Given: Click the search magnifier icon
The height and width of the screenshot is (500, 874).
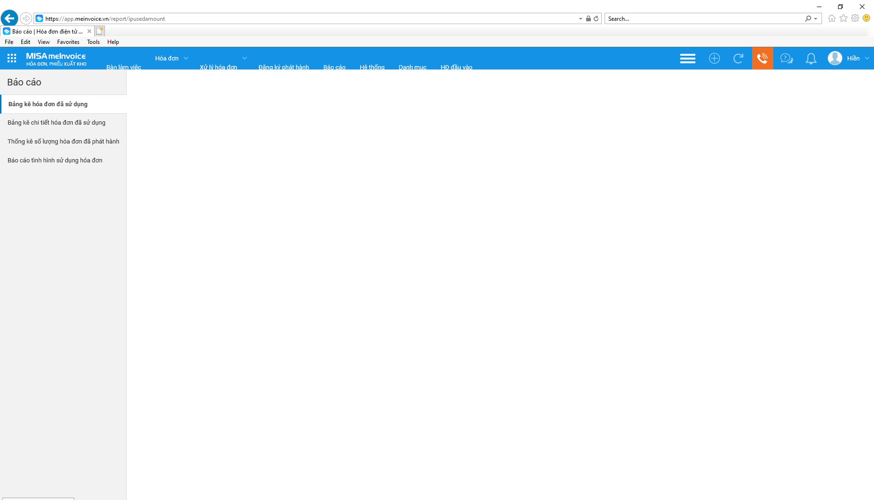Looking at the screenshot, I should (x=808, y=18).
